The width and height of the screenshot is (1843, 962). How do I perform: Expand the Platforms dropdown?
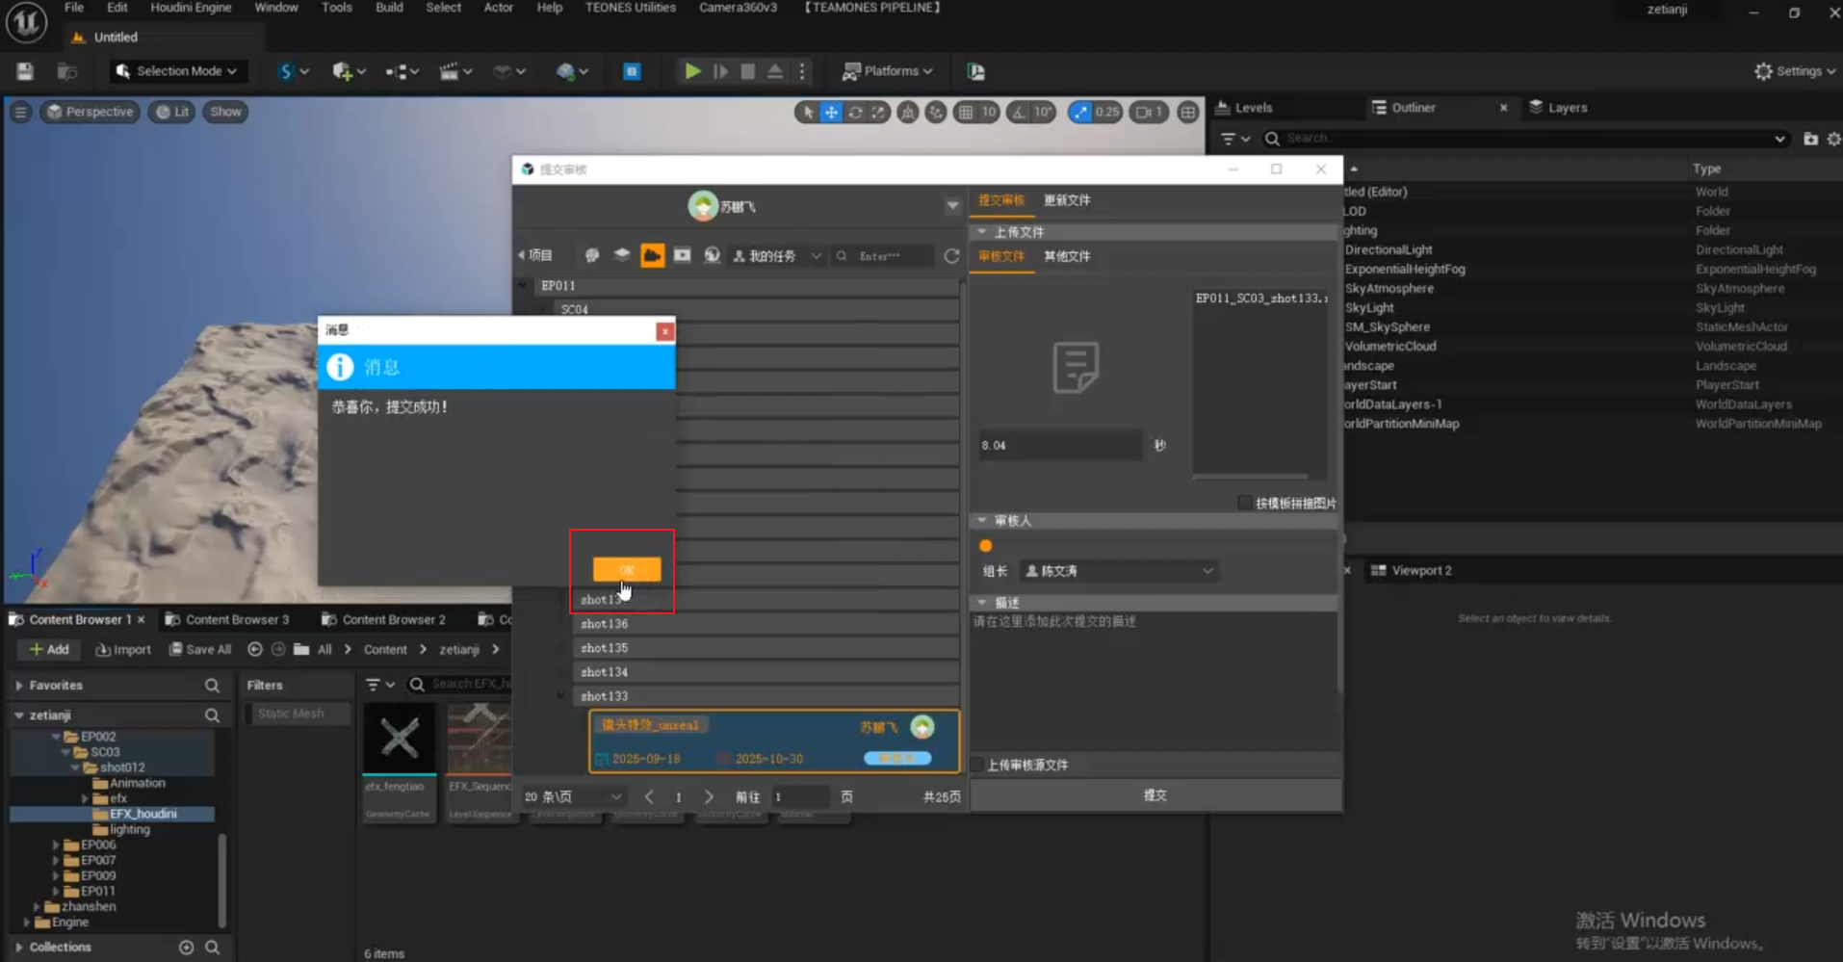[887, 71]
